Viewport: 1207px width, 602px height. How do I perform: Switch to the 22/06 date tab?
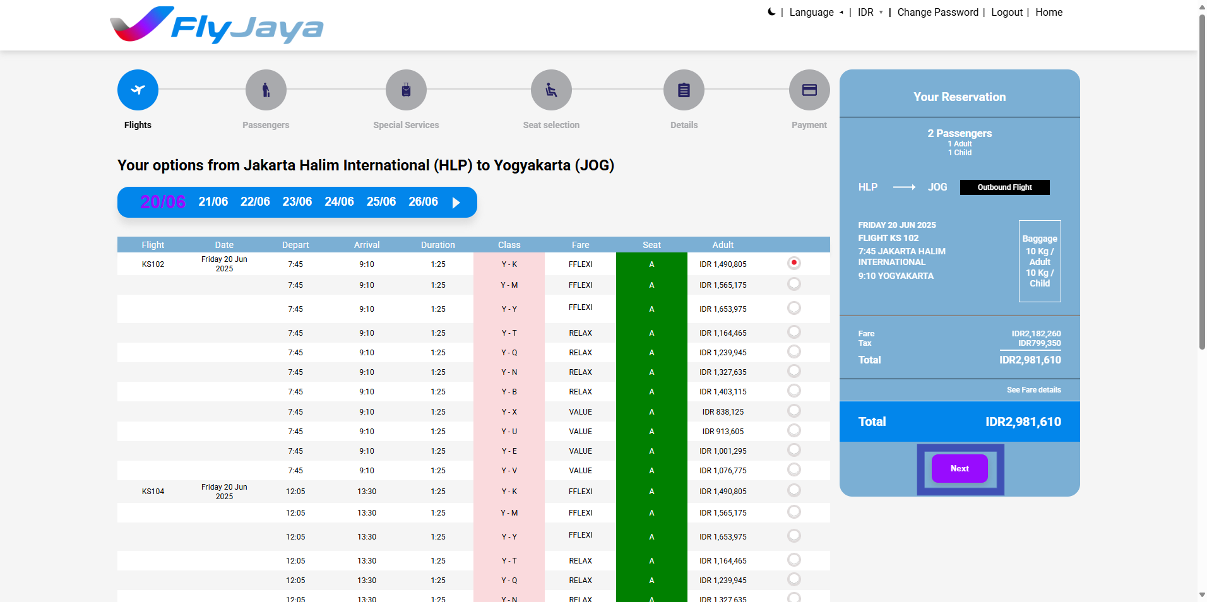[255, 202]
